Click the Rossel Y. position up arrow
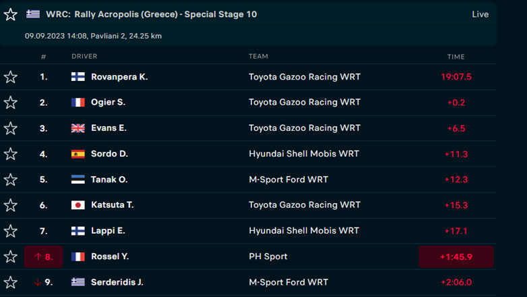527x297 pixels. click(38, 256)
